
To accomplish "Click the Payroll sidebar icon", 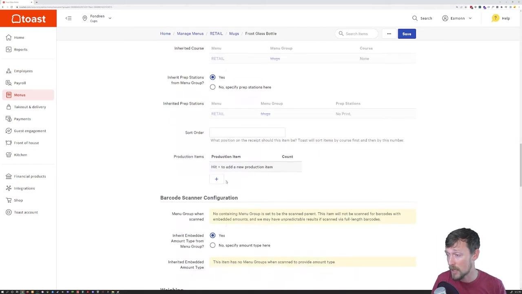I will click(9, 83).
